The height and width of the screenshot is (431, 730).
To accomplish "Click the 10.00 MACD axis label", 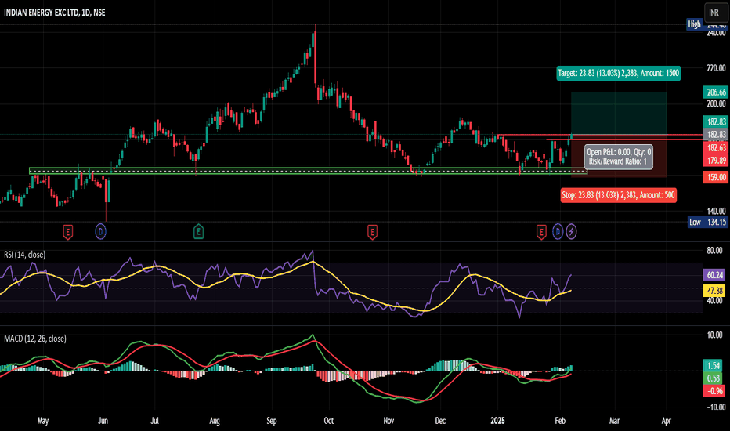I will point(714,335).
